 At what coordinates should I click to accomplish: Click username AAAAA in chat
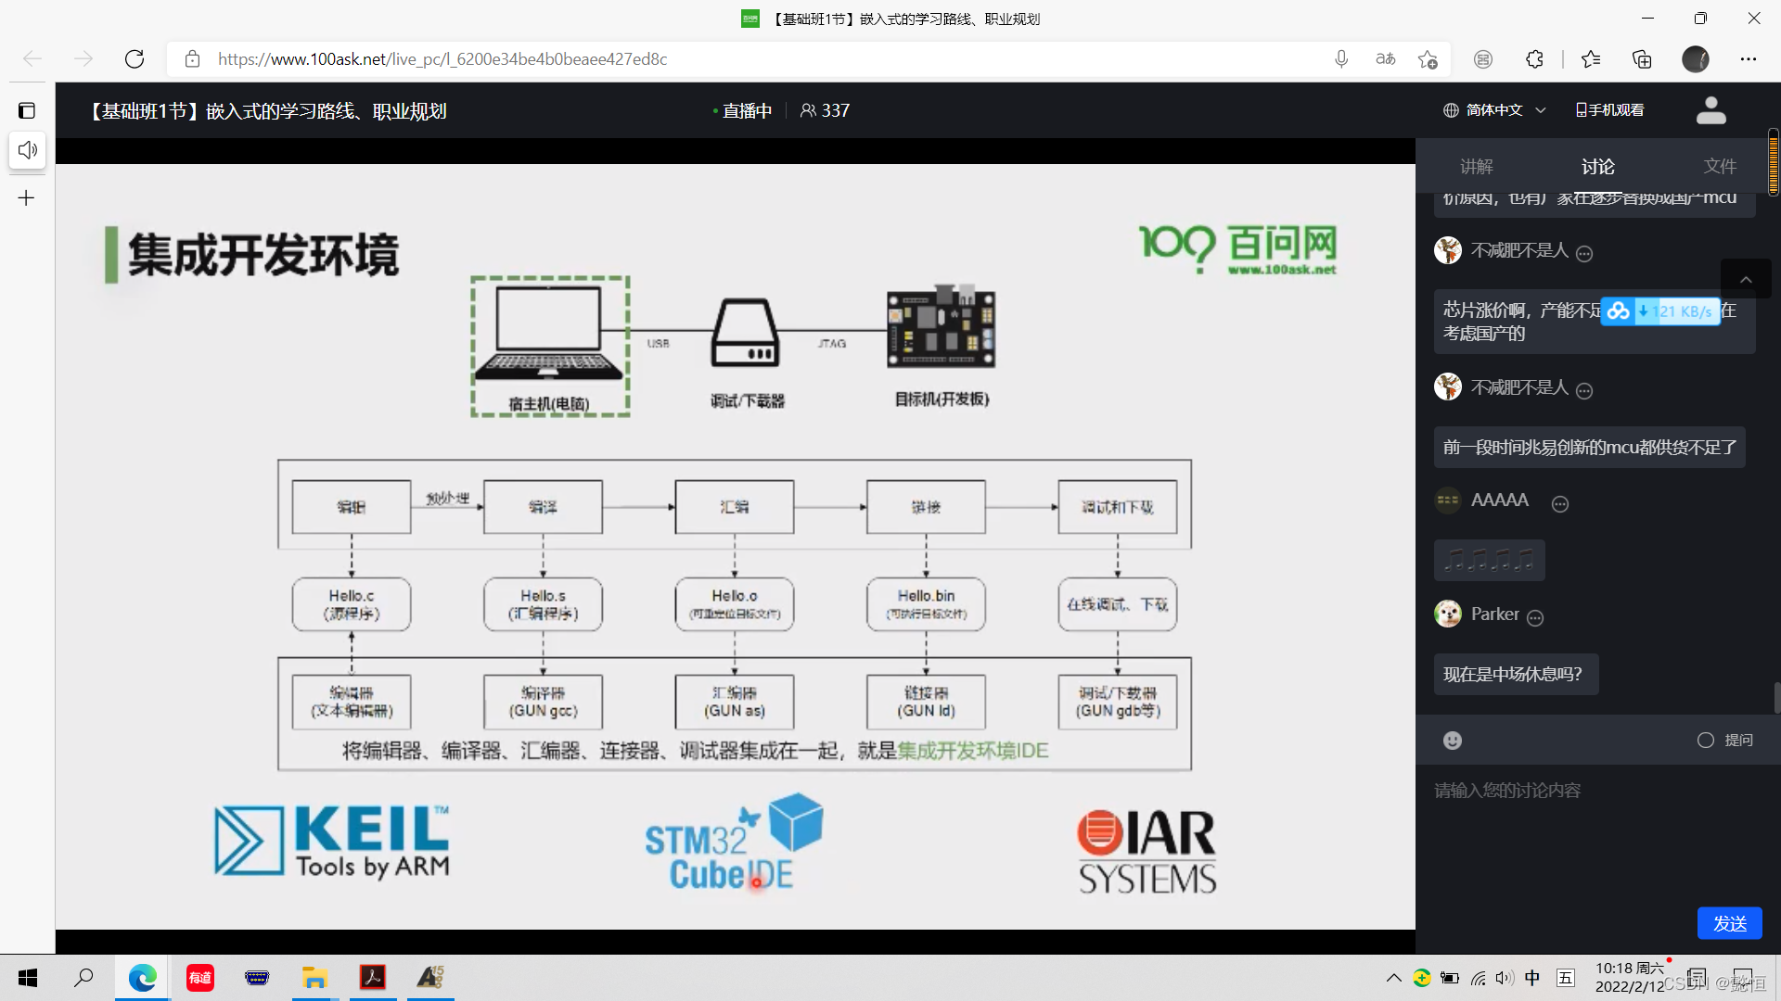click(1499, 500)
